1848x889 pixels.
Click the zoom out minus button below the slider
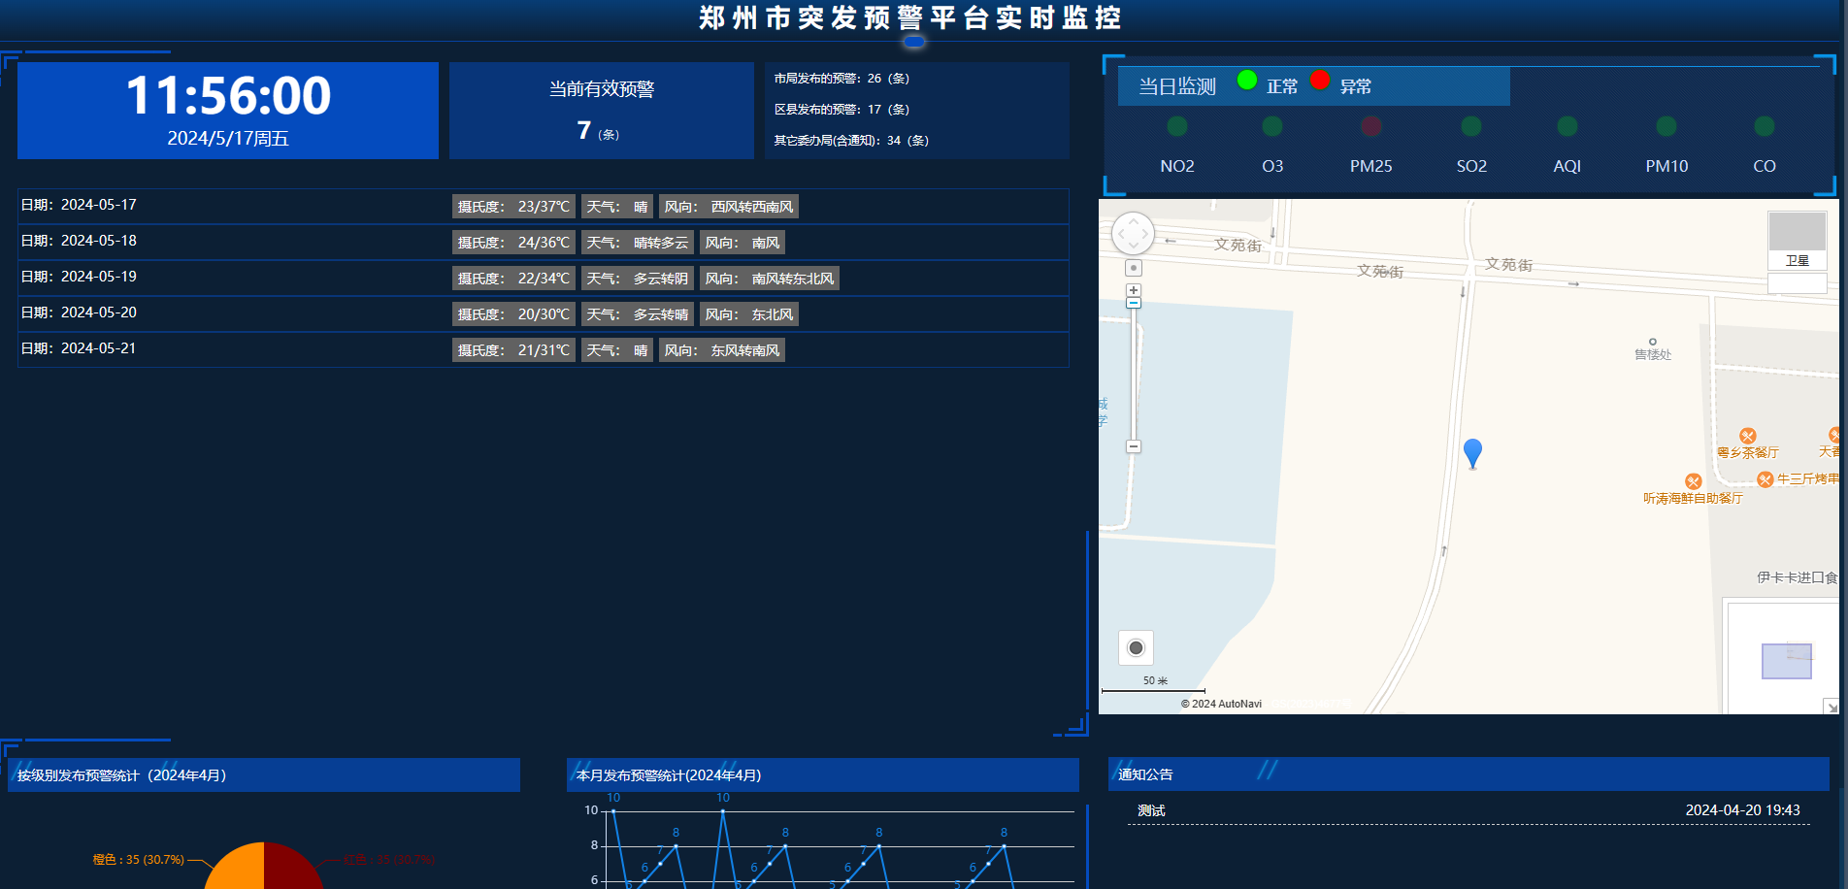click(x=1133, y=446)
